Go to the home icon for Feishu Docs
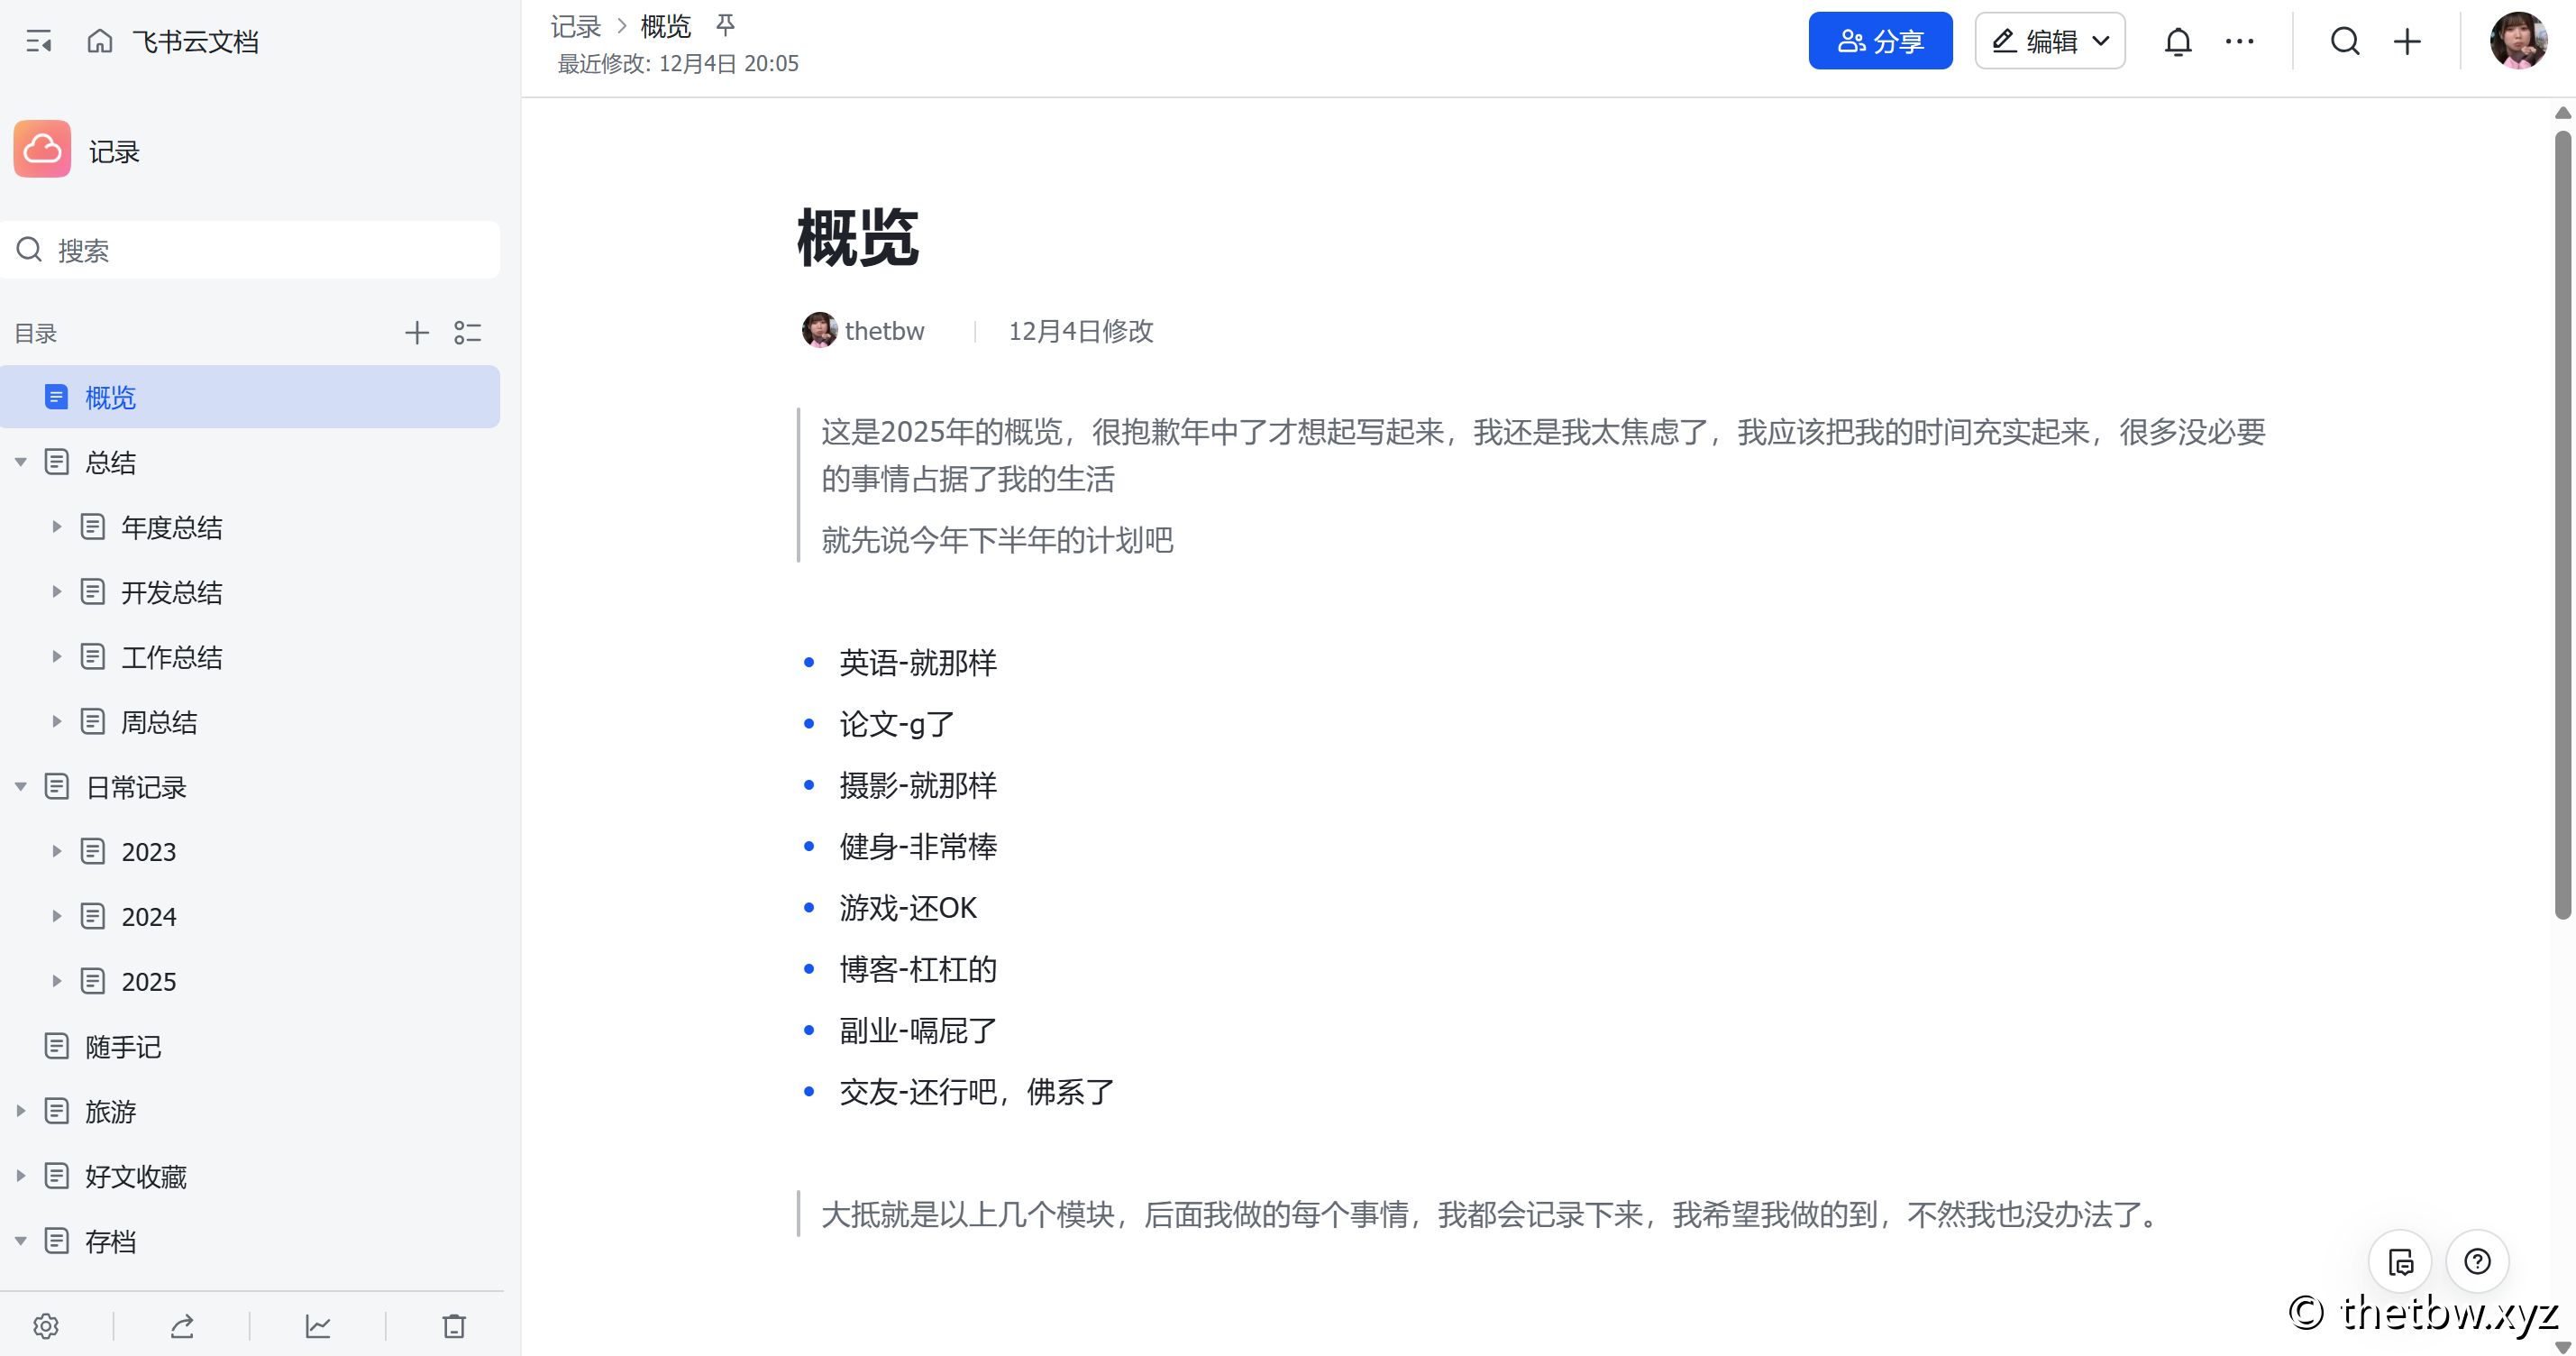 point(99,41)
